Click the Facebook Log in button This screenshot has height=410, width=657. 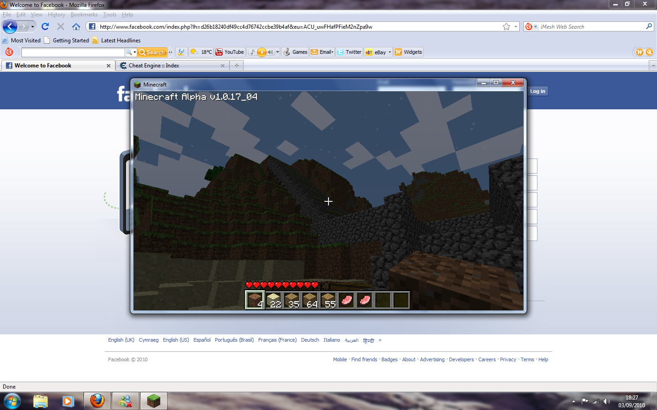(x=537, y=91)
